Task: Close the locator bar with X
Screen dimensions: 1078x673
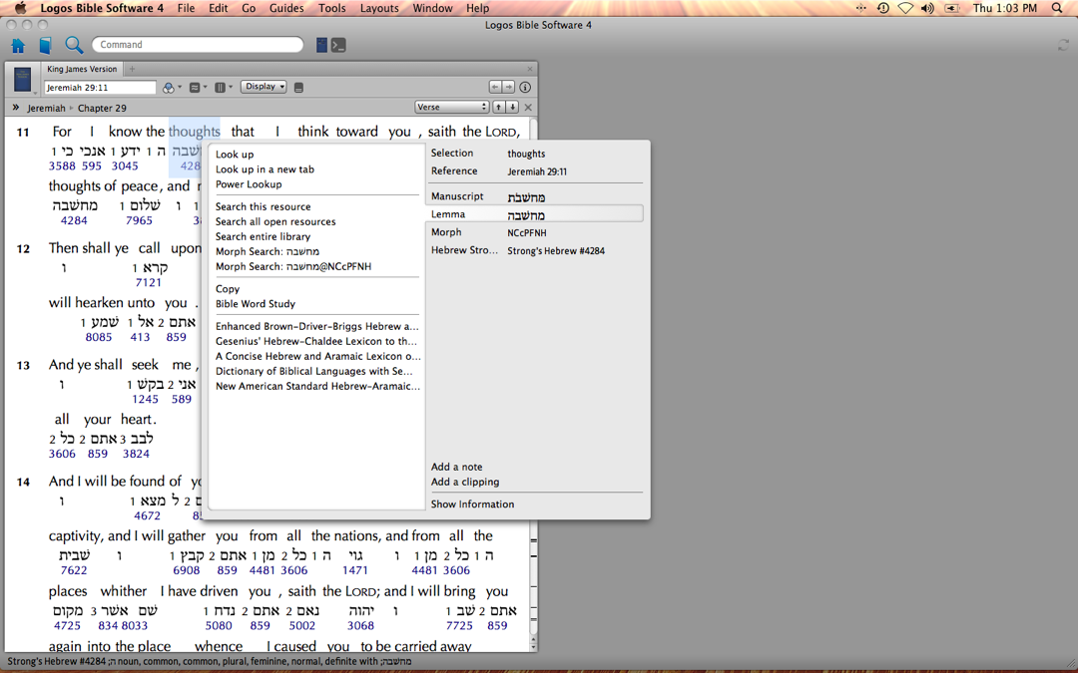Action: (x=528, y=107)
